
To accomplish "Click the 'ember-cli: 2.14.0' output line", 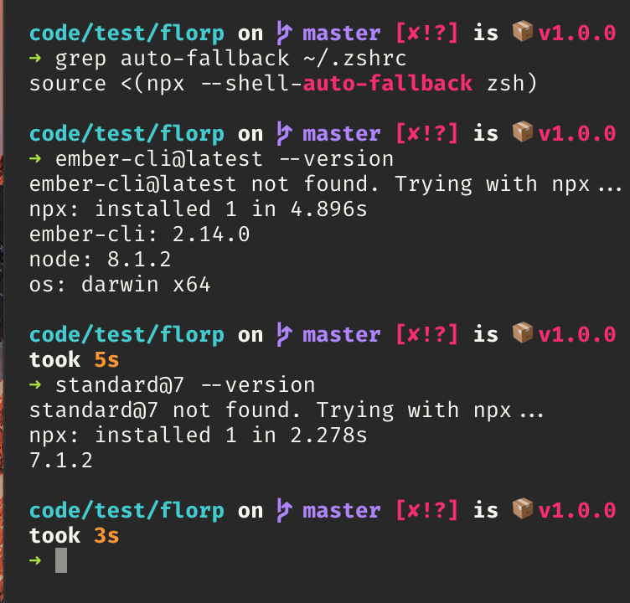I will click(139, 234).
